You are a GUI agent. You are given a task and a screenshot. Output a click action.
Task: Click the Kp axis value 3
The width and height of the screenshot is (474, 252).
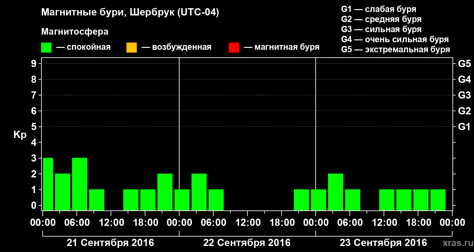coord(34,158)
